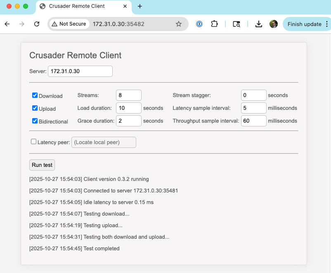Click the browser back arrow
The image size is (331, 273).
tap(7, 24)
